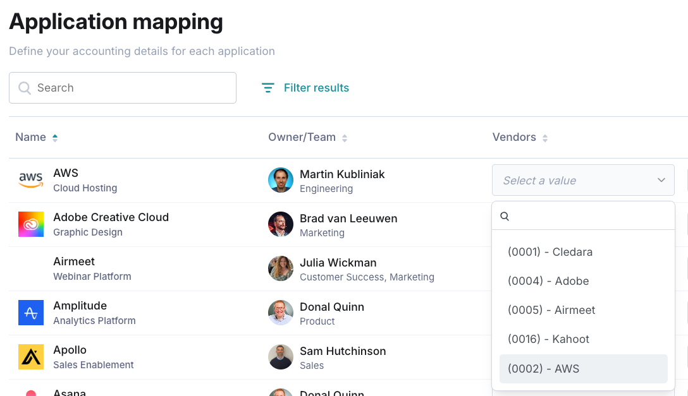The height and width of the screenshot is (396, 688).
Task: Open the AWS vendor 'Select a value' dropdown
Action: pos(583,181)
